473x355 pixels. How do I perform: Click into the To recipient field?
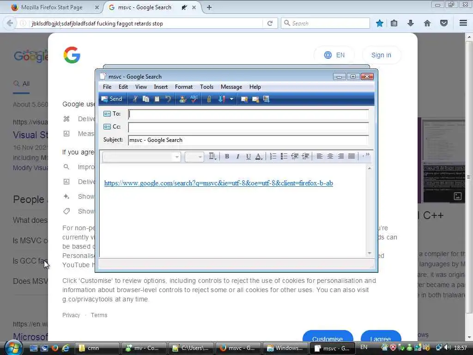coord(249,114)
